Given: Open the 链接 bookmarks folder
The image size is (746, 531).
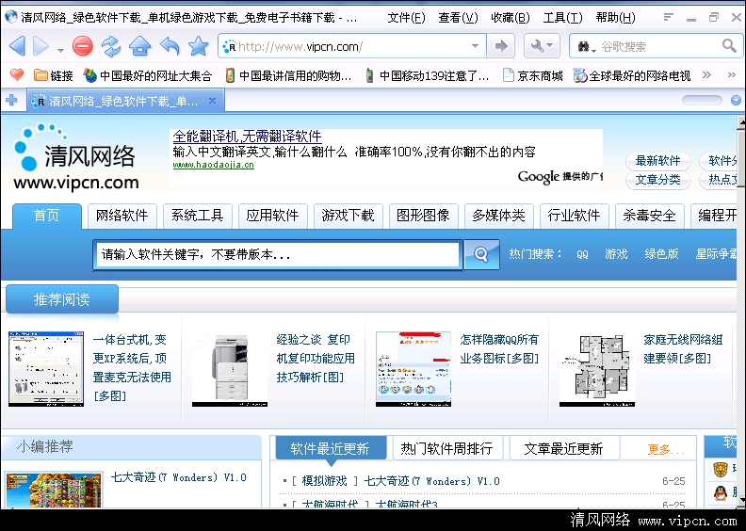Looking at the screenshot, I should pyautogui.click(x=54, y=75).
